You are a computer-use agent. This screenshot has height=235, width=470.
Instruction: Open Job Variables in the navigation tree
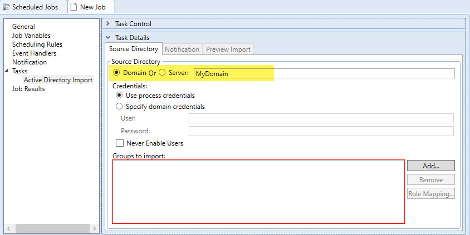[x=31, y=36]
